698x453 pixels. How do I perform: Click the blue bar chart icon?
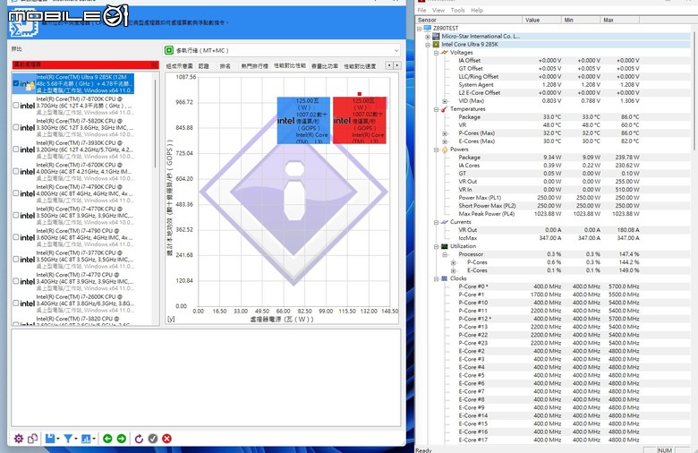(86, 439)
